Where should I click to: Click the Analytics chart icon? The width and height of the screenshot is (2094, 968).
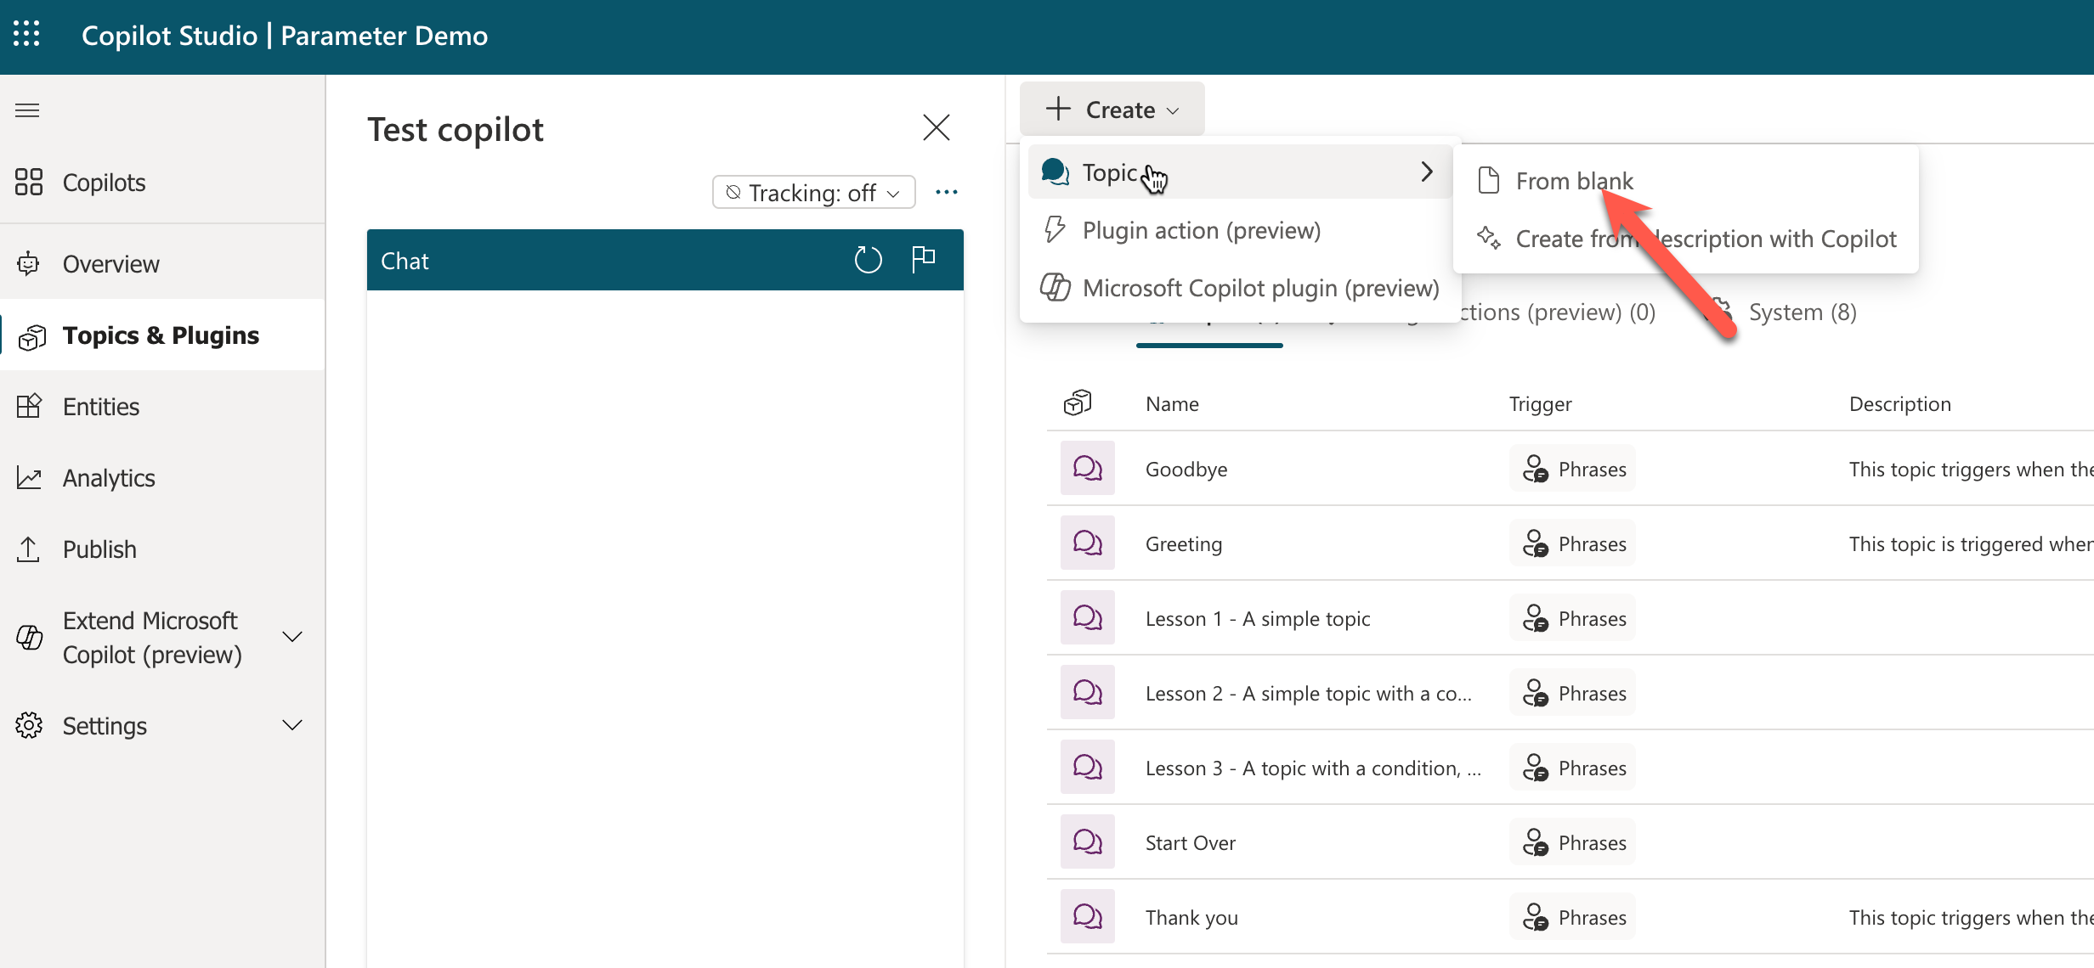29,477
